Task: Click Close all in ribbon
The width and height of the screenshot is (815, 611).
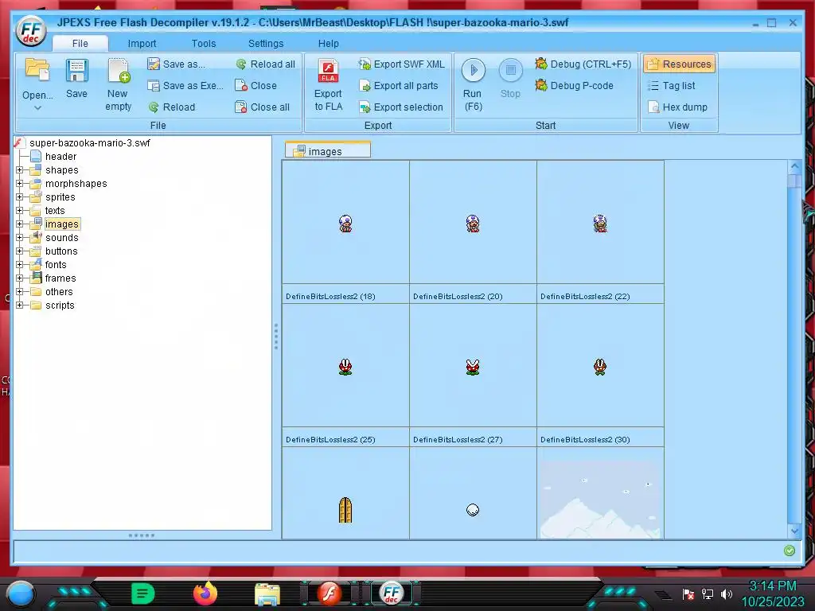Action: [262, 107]
